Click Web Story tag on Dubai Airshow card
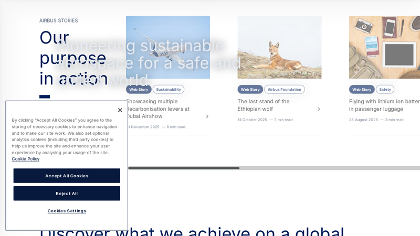Screen dimensions: 420x236 (x=139, y=89)
